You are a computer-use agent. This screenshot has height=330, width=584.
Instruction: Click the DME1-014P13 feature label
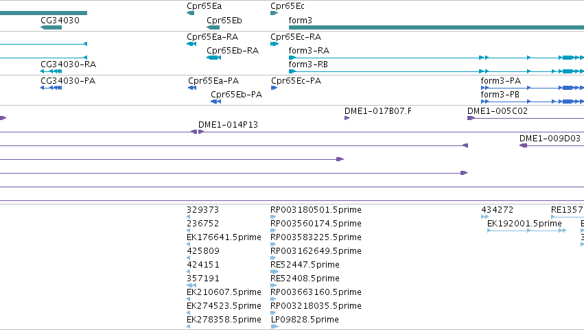point(228,125)
